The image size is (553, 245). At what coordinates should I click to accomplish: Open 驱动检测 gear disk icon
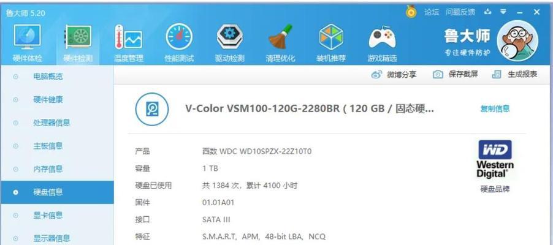(229, 37)
